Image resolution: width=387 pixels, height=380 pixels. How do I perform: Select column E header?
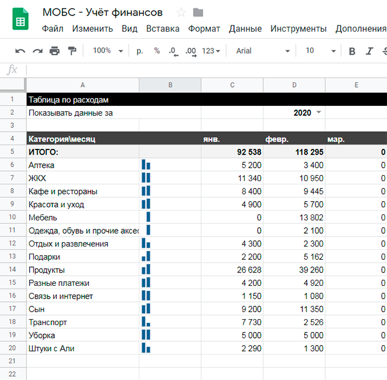point(356,85)
